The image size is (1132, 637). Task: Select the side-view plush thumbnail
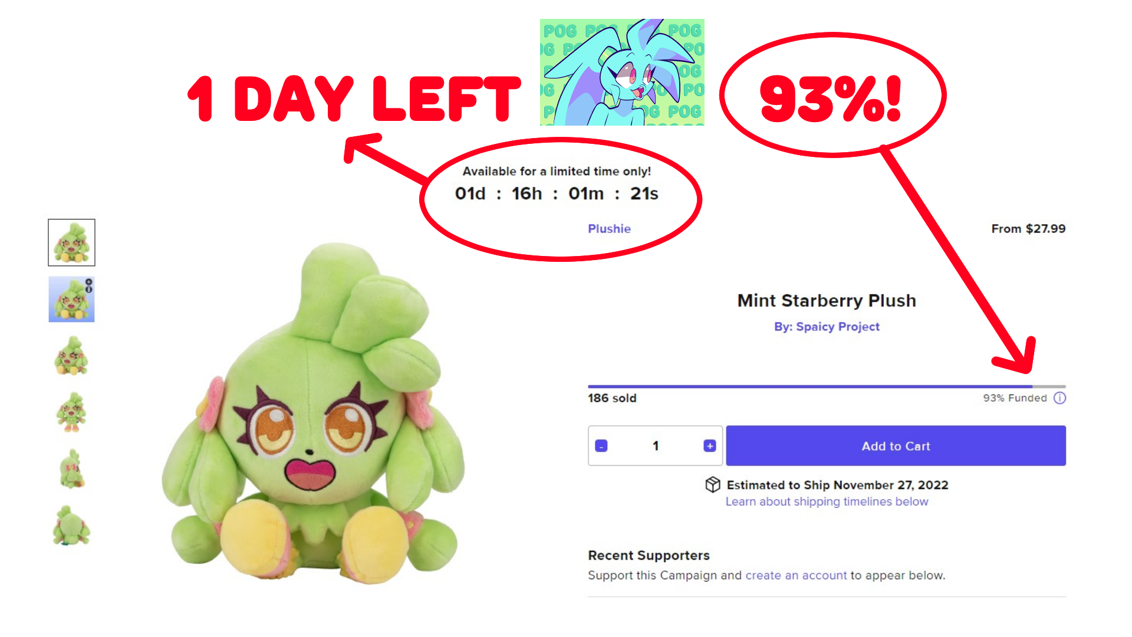click(x=71, y=469)
